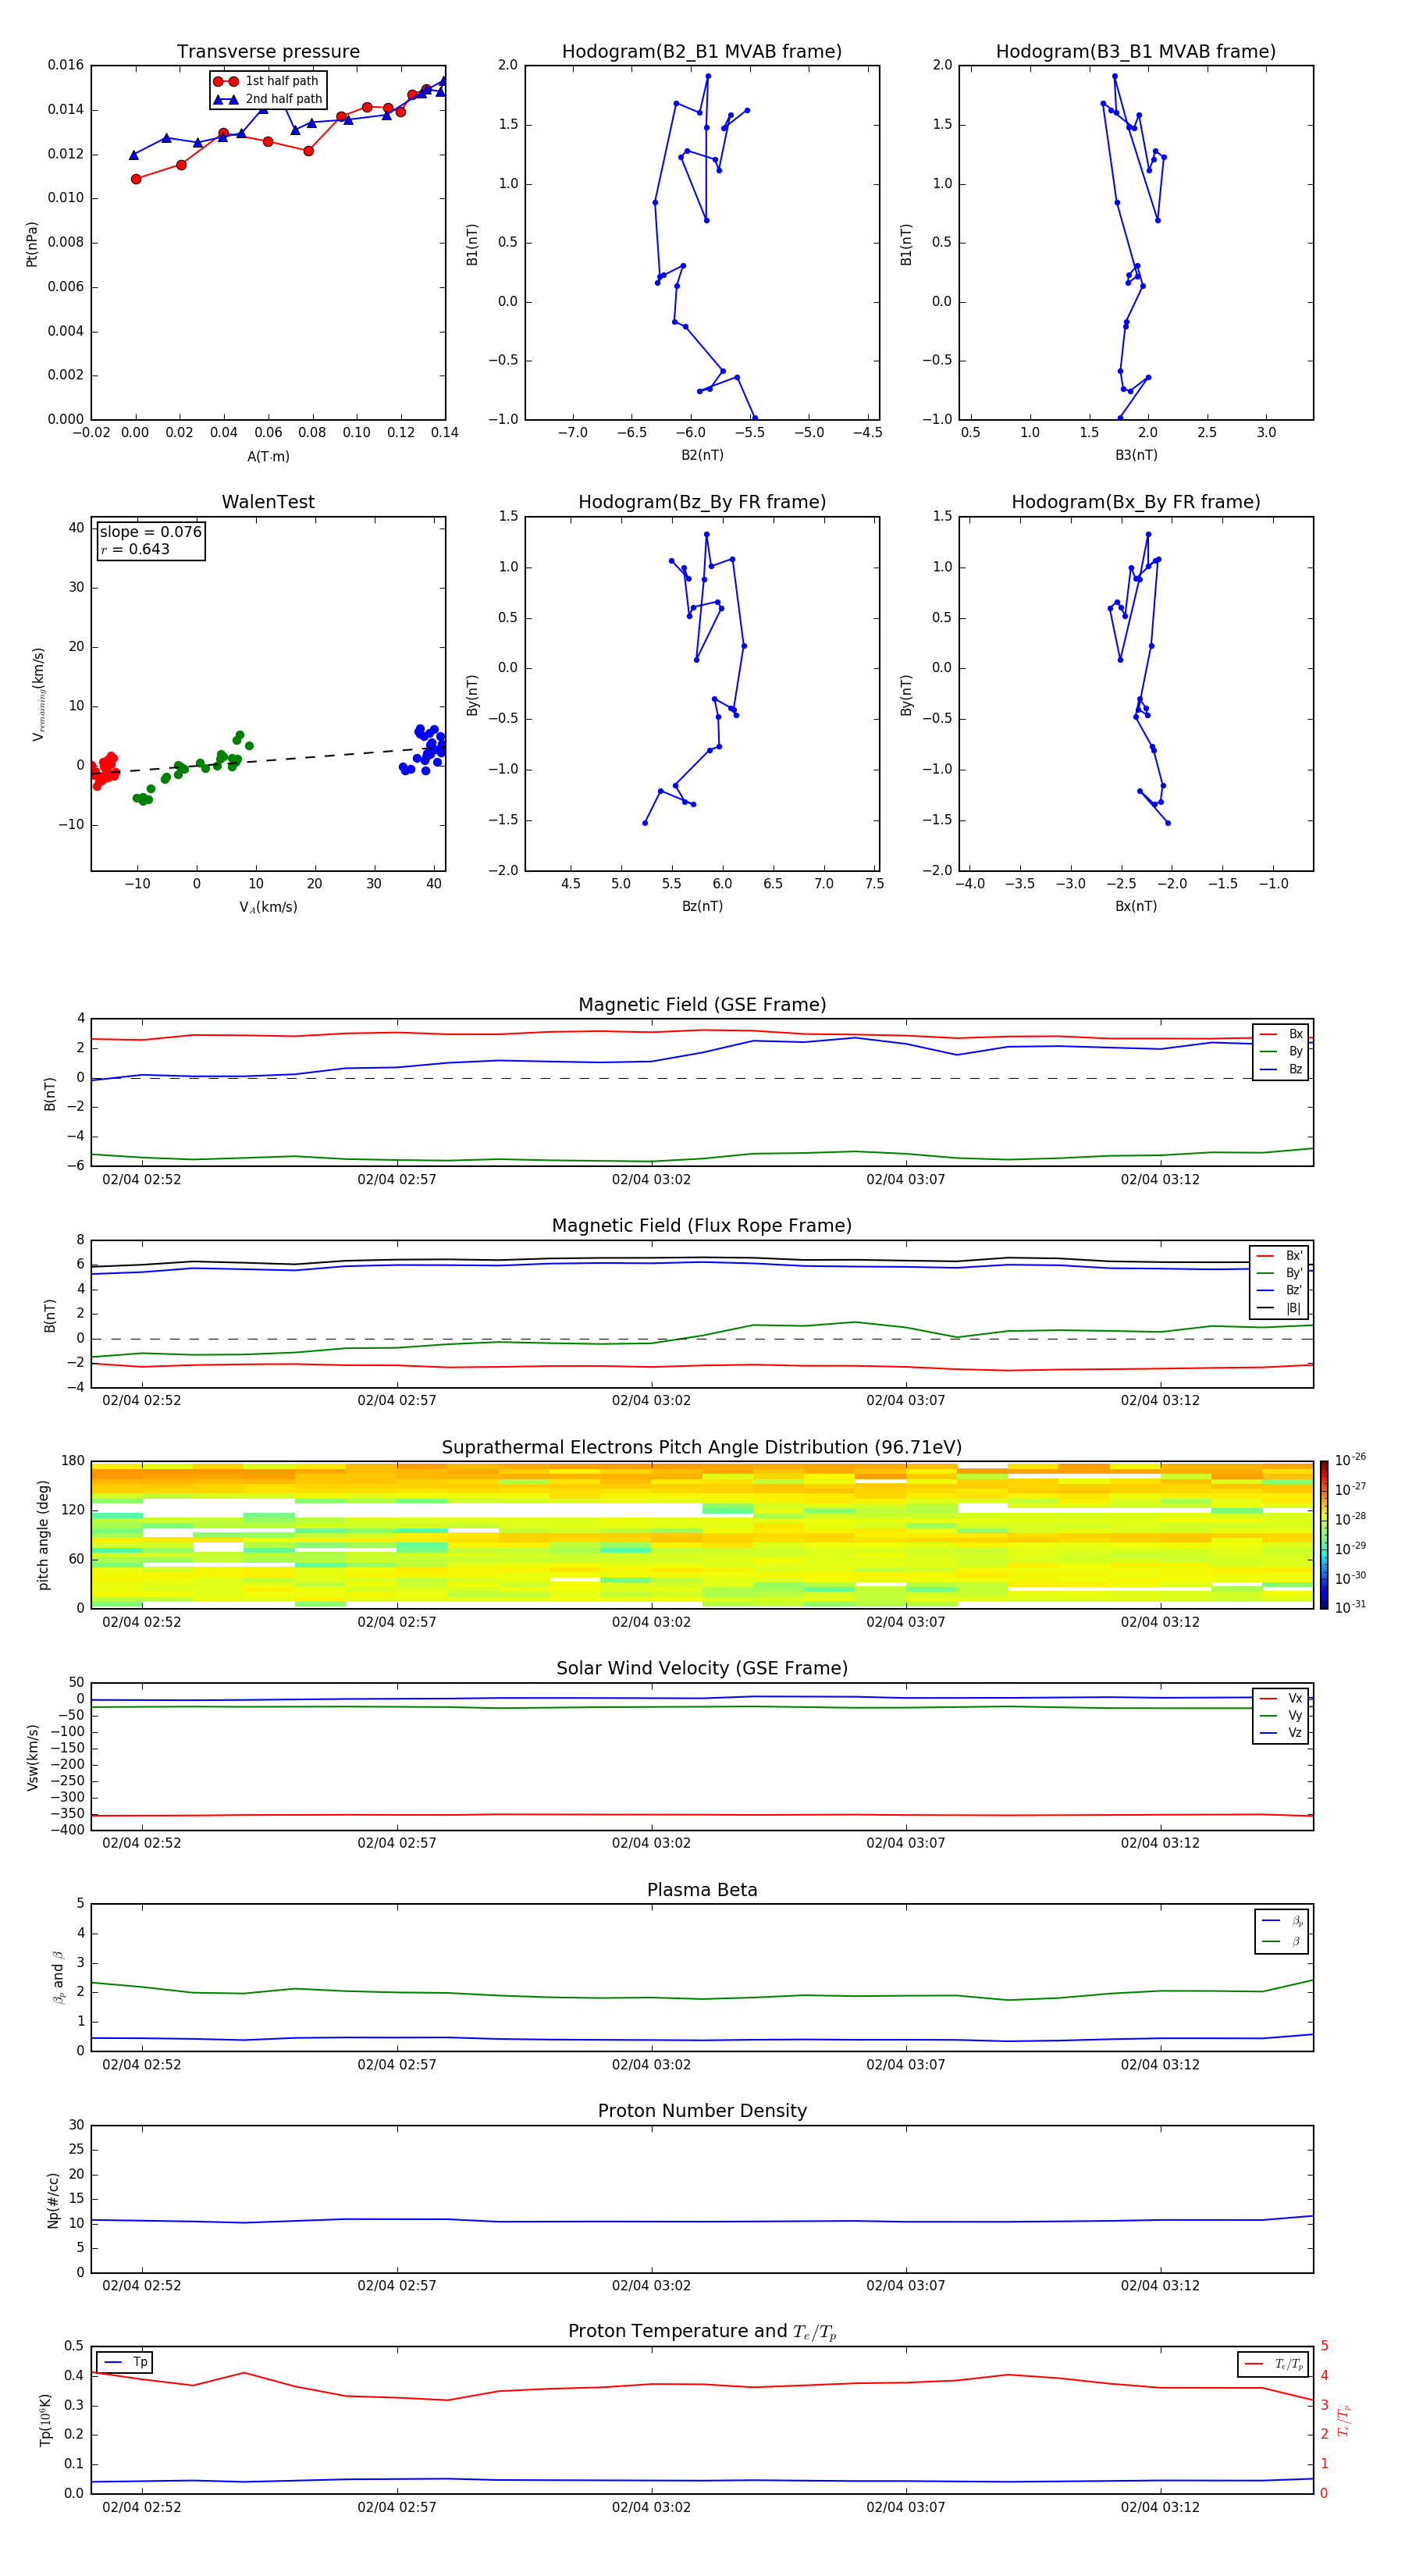
Task: Click "02/04 02:52" tick under Flux Rope Frame plot
Action: pos(142,1401)
